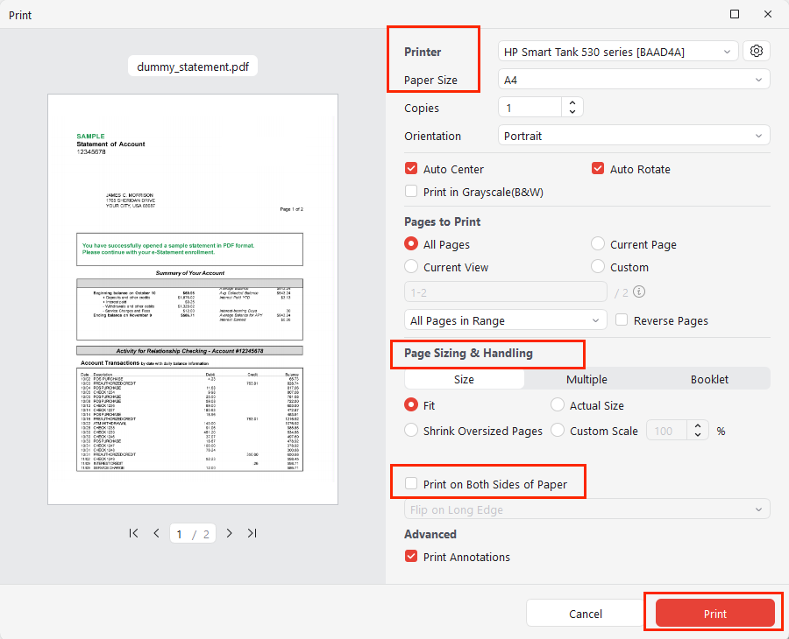Disable Auto Rotate checkbox
Viewport: 789px width, 639px height.
pyautogui.click(x=598, y=168)
